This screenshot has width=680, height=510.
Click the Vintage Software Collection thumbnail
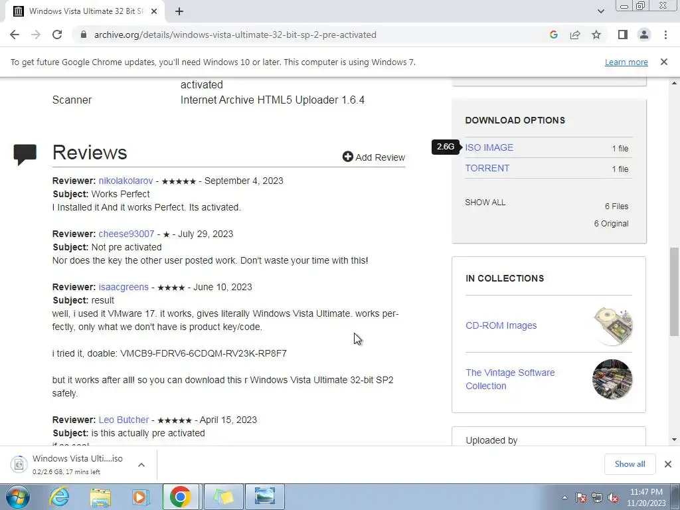[x=612, y=379]
